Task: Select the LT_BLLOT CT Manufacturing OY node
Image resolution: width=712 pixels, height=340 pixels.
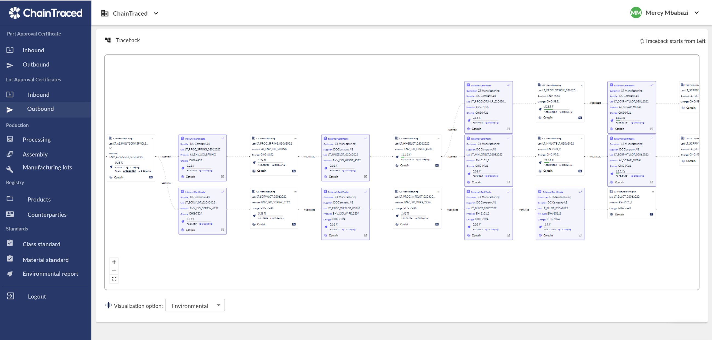Action: [631, 203]
